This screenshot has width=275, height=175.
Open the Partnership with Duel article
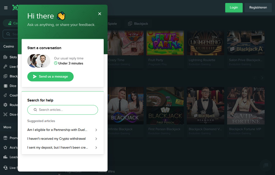57,130
